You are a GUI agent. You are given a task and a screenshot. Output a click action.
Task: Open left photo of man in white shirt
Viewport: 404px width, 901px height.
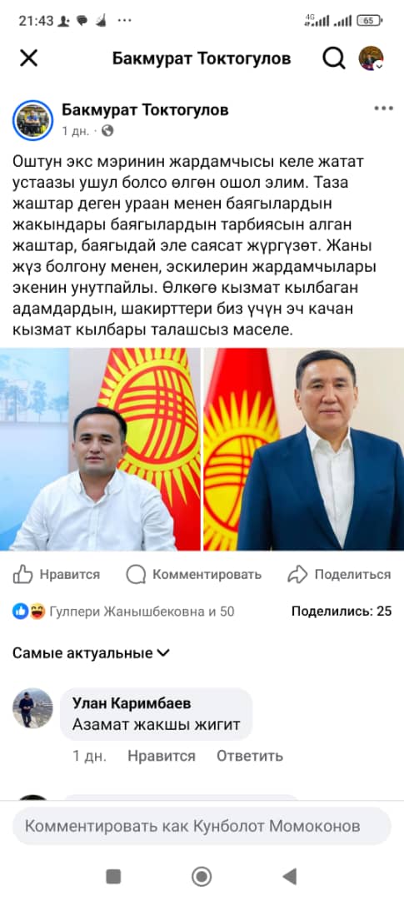(101, 450)
